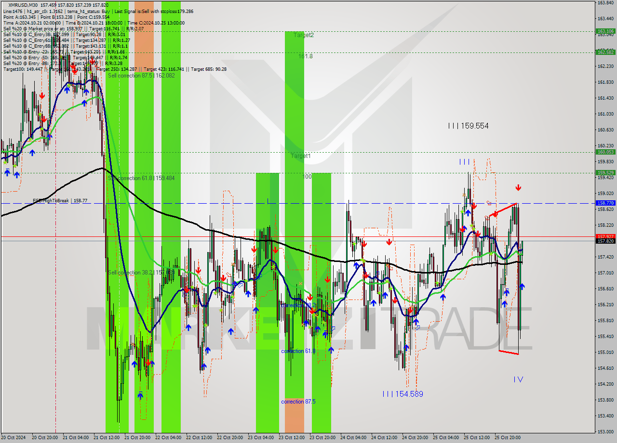Click the green 159.529 price tag
Viewport: 617px width, 443px height.
(605, 172)
